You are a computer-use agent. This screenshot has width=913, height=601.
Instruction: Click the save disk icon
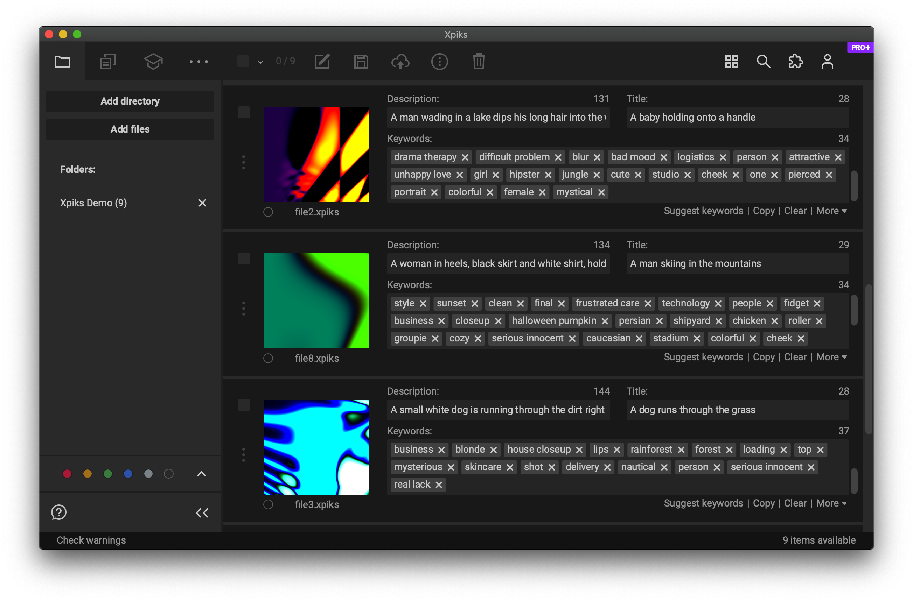click(x=361, y=61)
